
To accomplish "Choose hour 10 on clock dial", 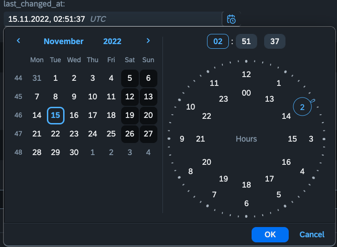I will (190, 107).
